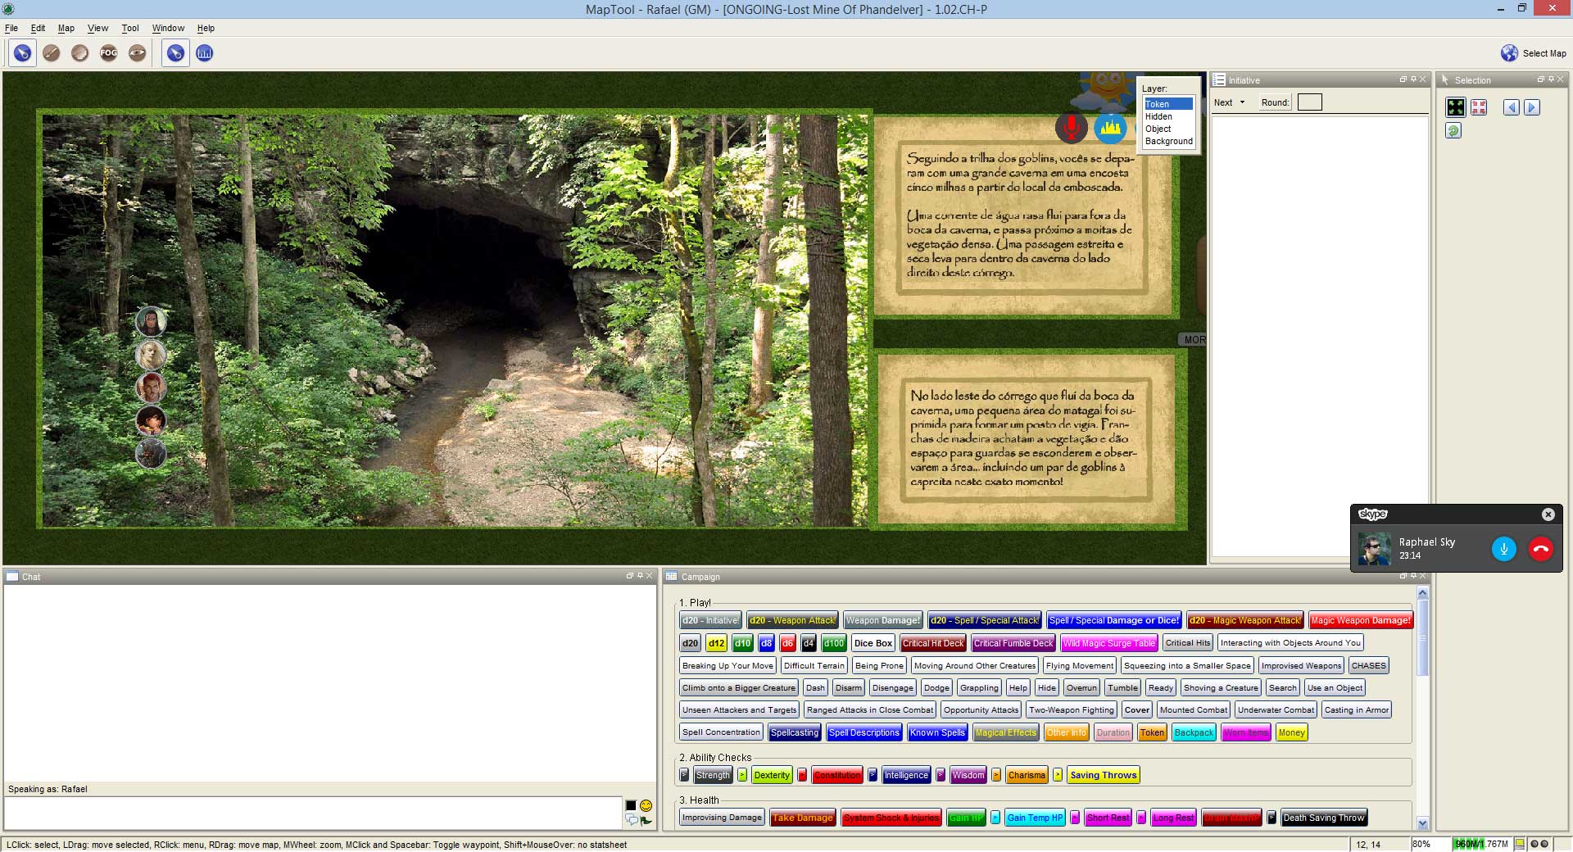Screen dimensions: 1573x852
Task: Select the Interaction pointer tool in toolbar
Action: click(23, 53)
